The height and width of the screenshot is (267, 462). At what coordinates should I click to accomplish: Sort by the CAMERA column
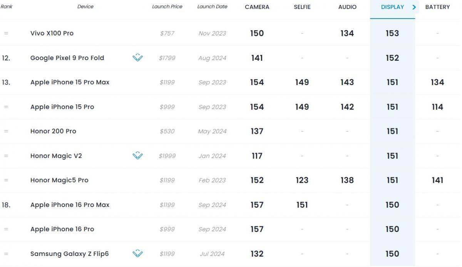pos(257,7)
